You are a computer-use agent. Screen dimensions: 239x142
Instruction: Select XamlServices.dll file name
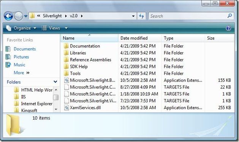pyautogui.click(x=85, y=108)
